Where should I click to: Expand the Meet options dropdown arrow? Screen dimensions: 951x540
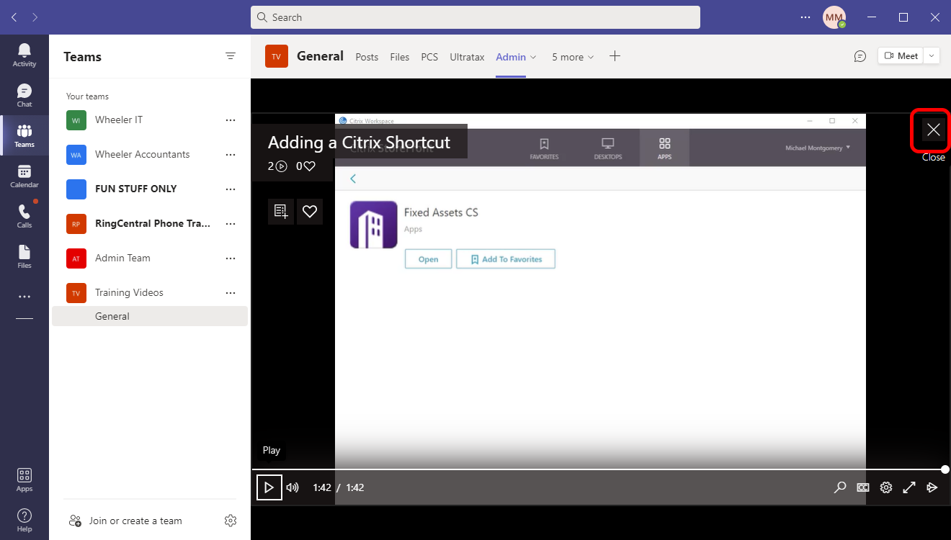(932, 56)
